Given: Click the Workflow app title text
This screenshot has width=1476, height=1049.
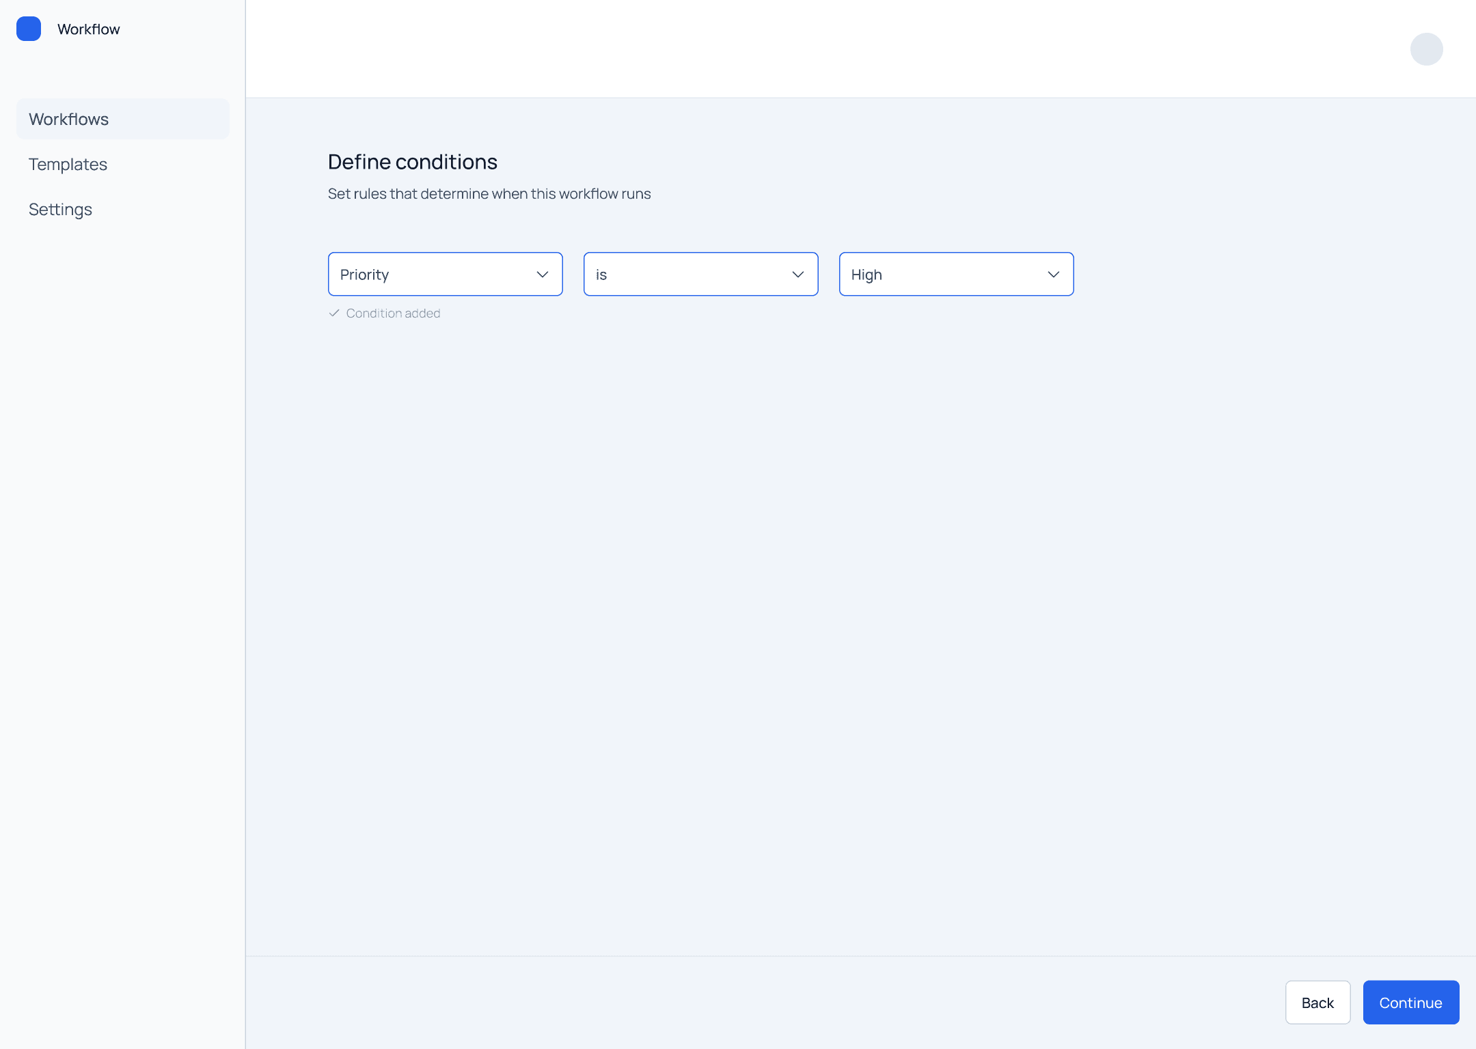Looking at the screenshot, I should click(x=89, y=29).
